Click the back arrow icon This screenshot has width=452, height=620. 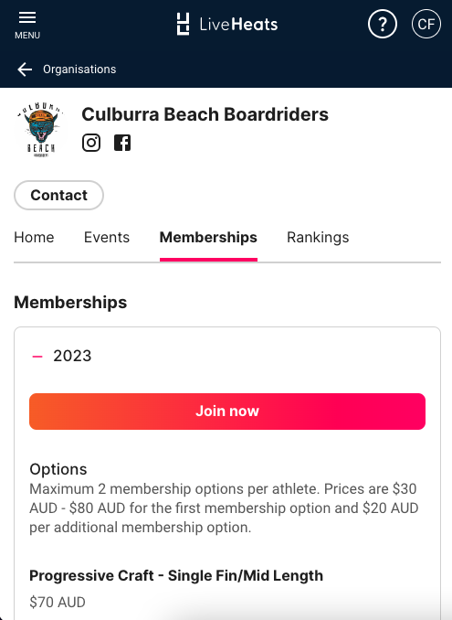pos(25,69)
